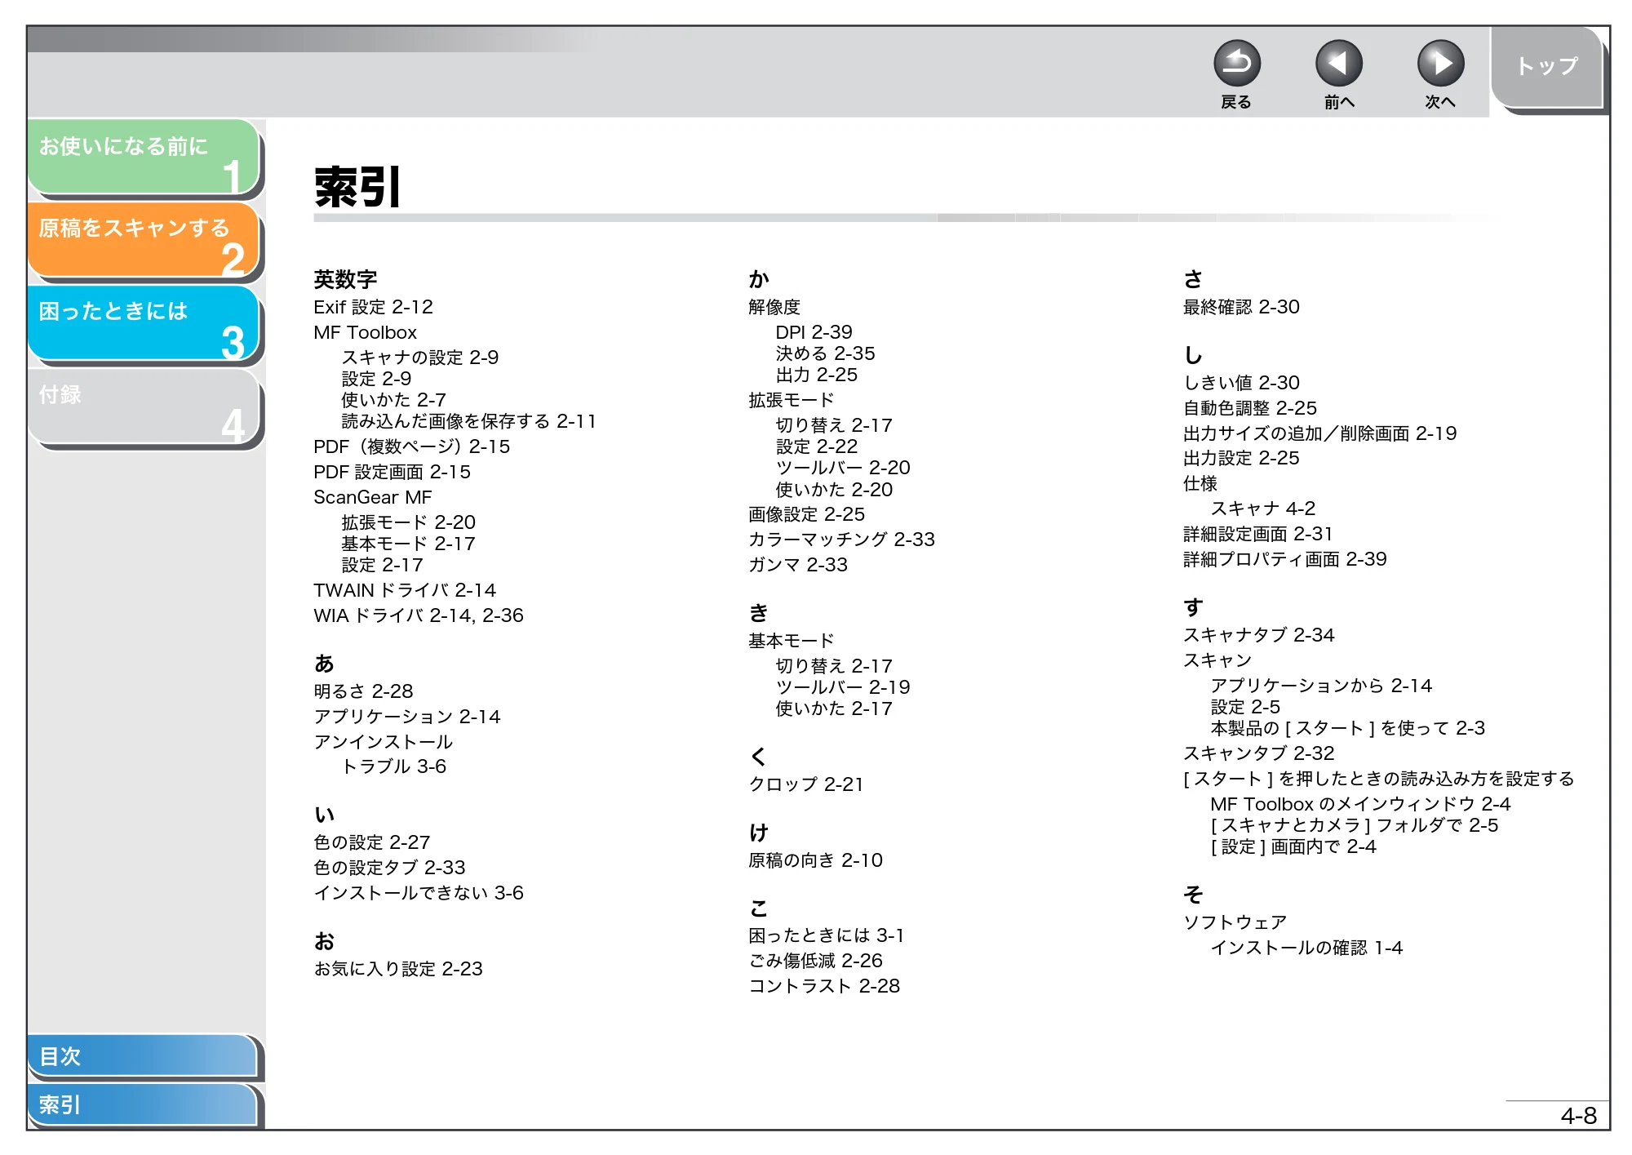The width and height of the screenshot is (1632, 1155).
Task: Follow the スキャナ 4-2 entry
Action: point(1262,509)
